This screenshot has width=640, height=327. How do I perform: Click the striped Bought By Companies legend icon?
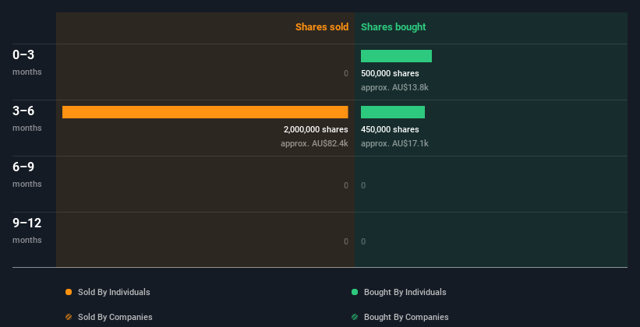point(355,317)
